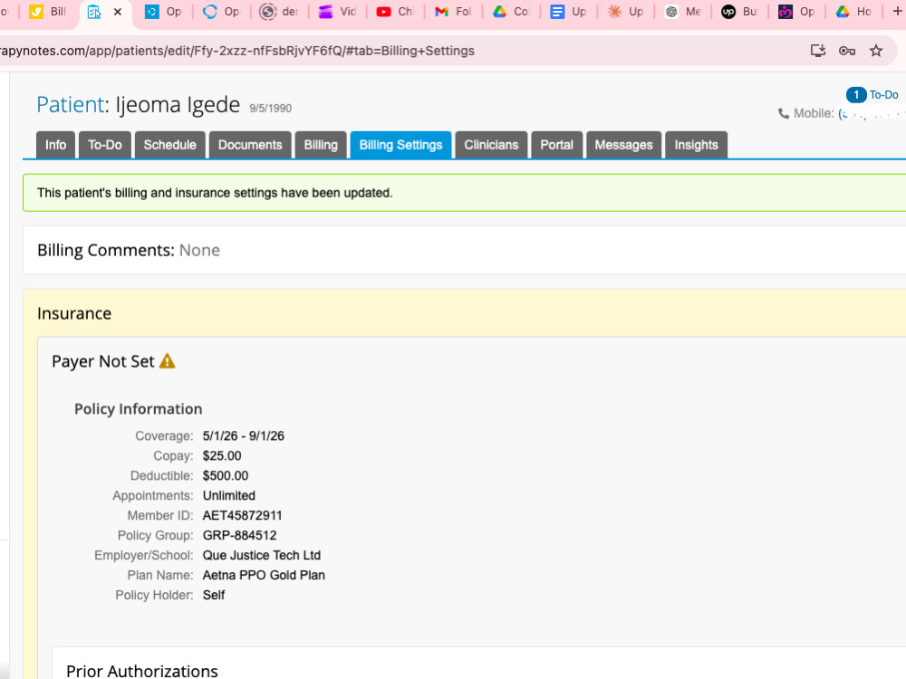This screenshot has width=906, height=679.
Task: Switch to the yellow Bill browser tab
Action: (x=47, y=12)
